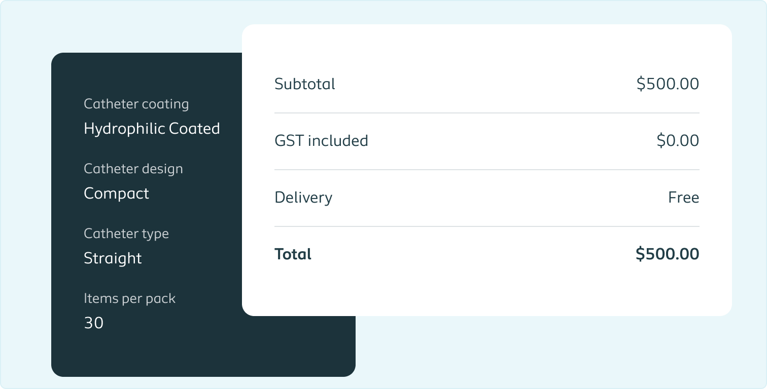Select the Compact design value
The height and width of the screenshot is (389, 767).
[116, 193]
